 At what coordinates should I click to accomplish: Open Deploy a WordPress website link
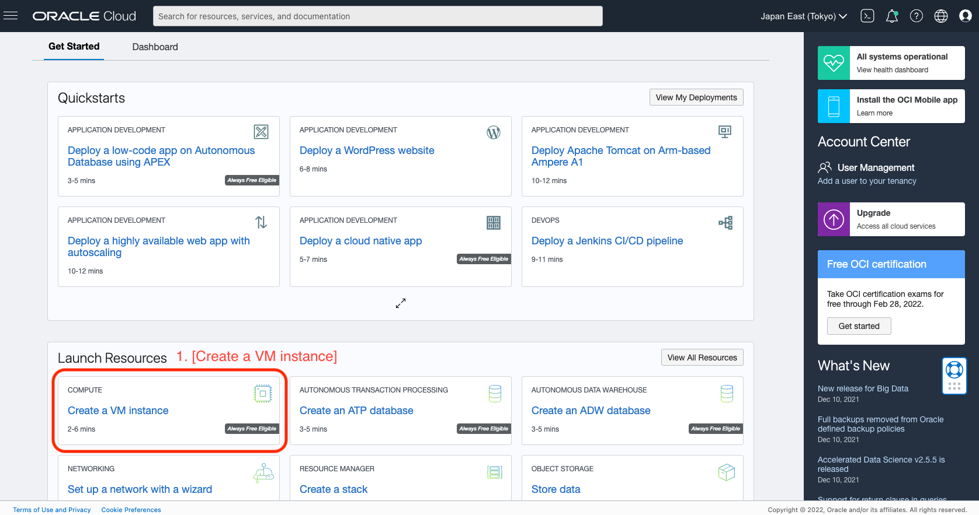point(367,150)
